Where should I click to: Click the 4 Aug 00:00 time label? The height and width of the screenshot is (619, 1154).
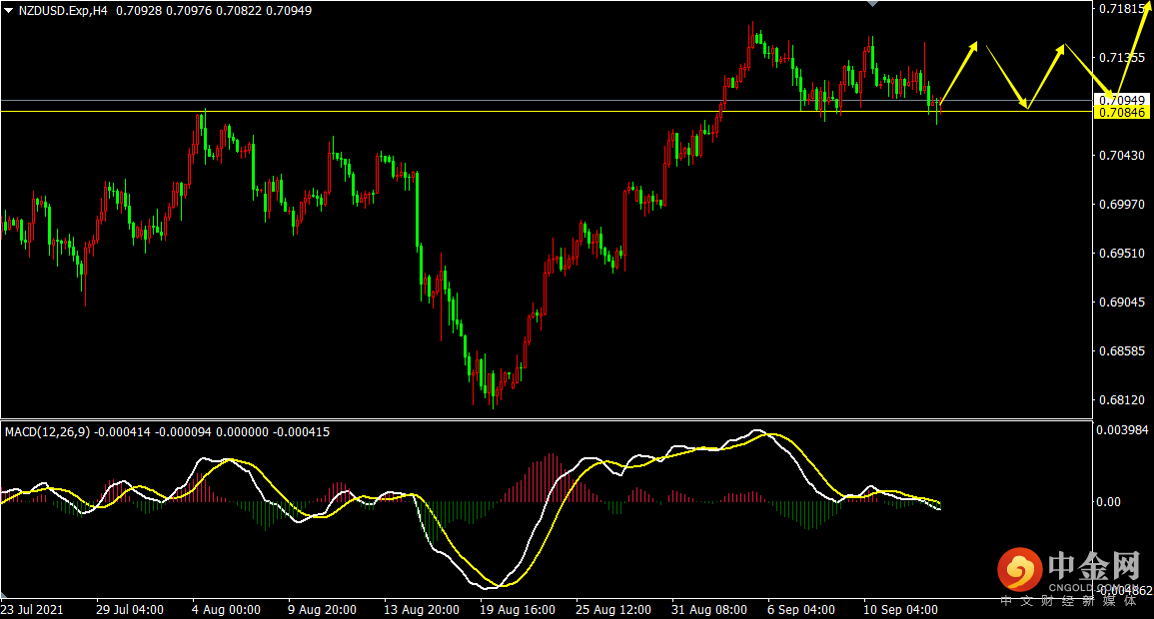tap(226, 610)
